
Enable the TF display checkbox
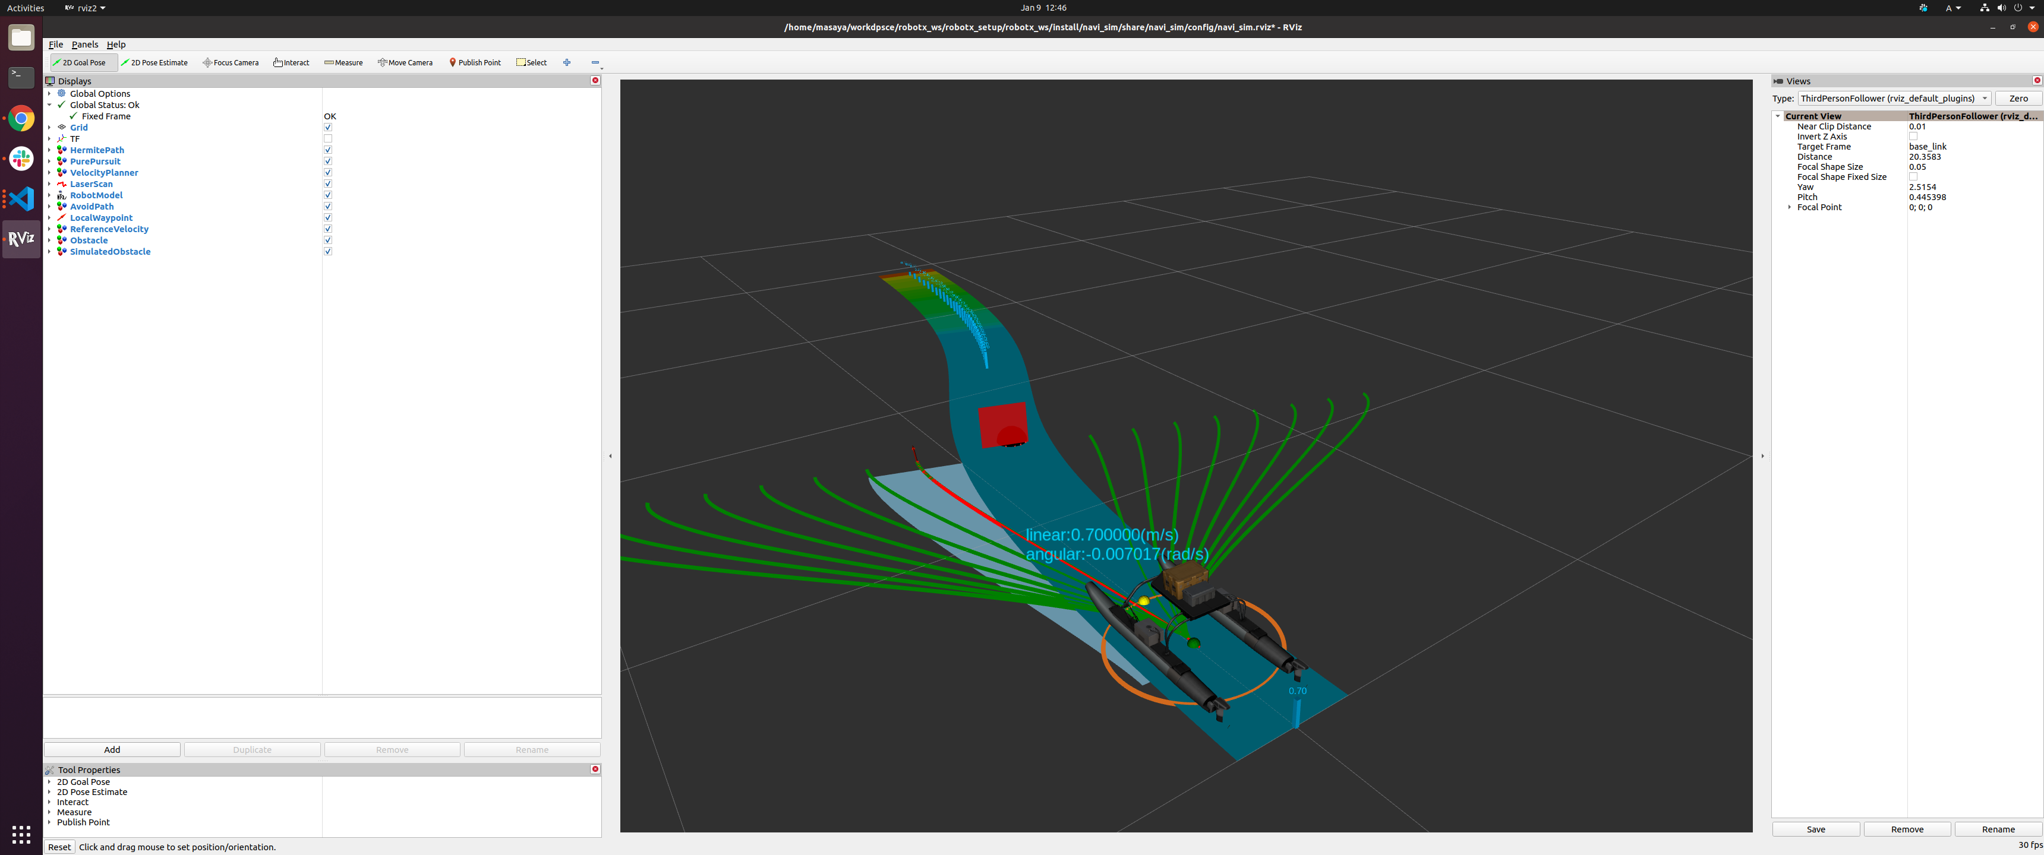[x=328, y=139]
